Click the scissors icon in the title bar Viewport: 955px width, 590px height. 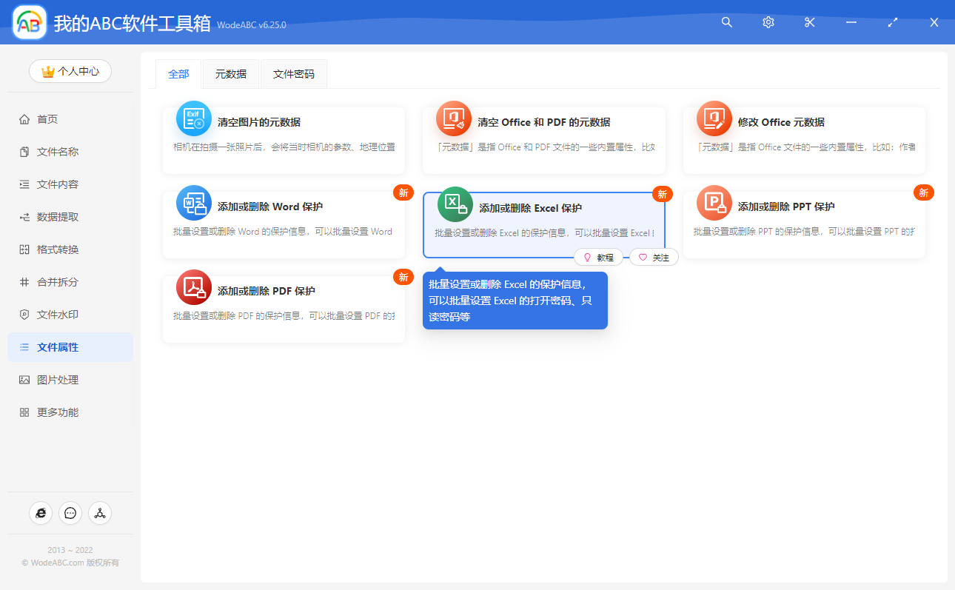pos(809,22)
